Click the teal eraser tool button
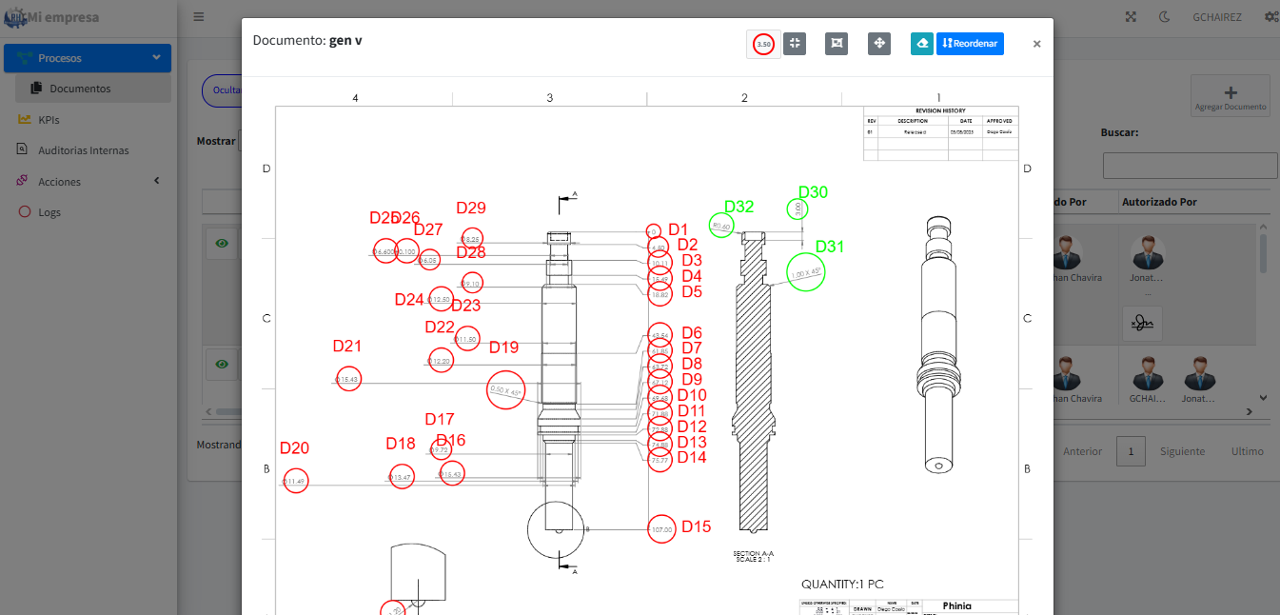Image resolution: width=1280 pixels, height=615 pixels. (x=921, y=44)
